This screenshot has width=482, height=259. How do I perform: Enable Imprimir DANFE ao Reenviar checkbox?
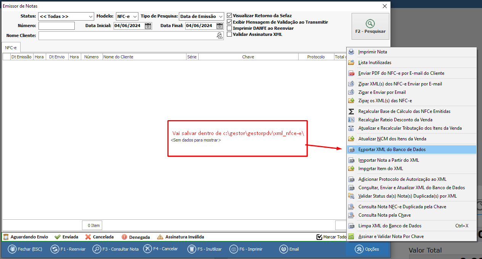230,28
